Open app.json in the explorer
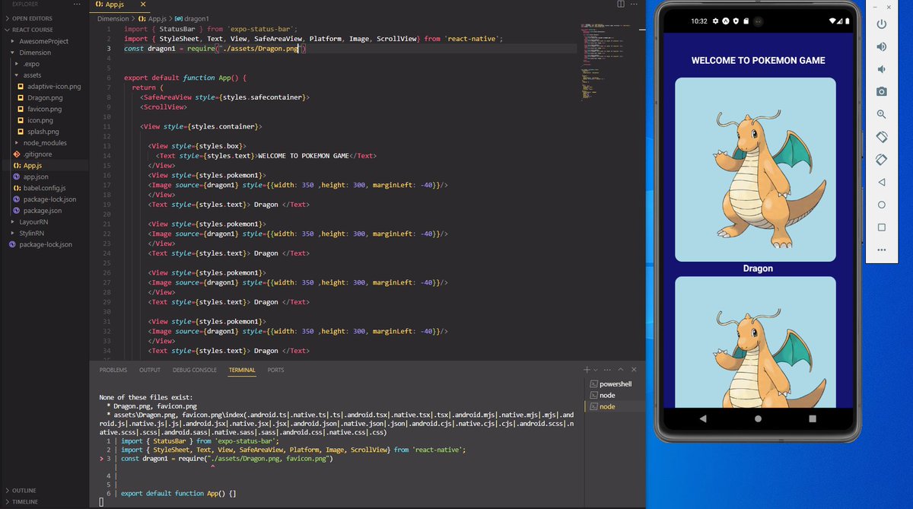Screen dimensions: 913x509 tap(36, 177)
